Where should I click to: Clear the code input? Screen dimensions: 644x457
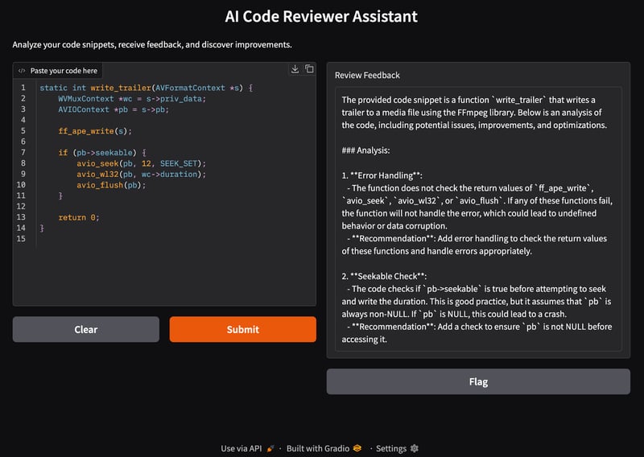[86, 329]
